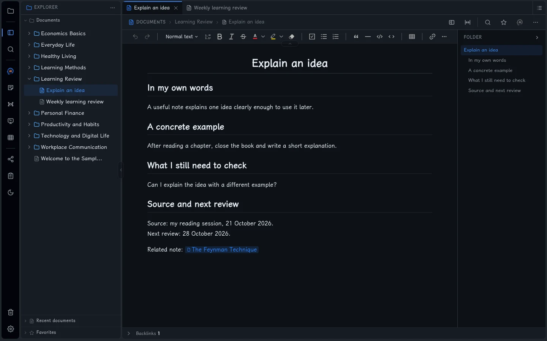Jump to A concrete example in outline
547x341 pixels.
point(490,70)
